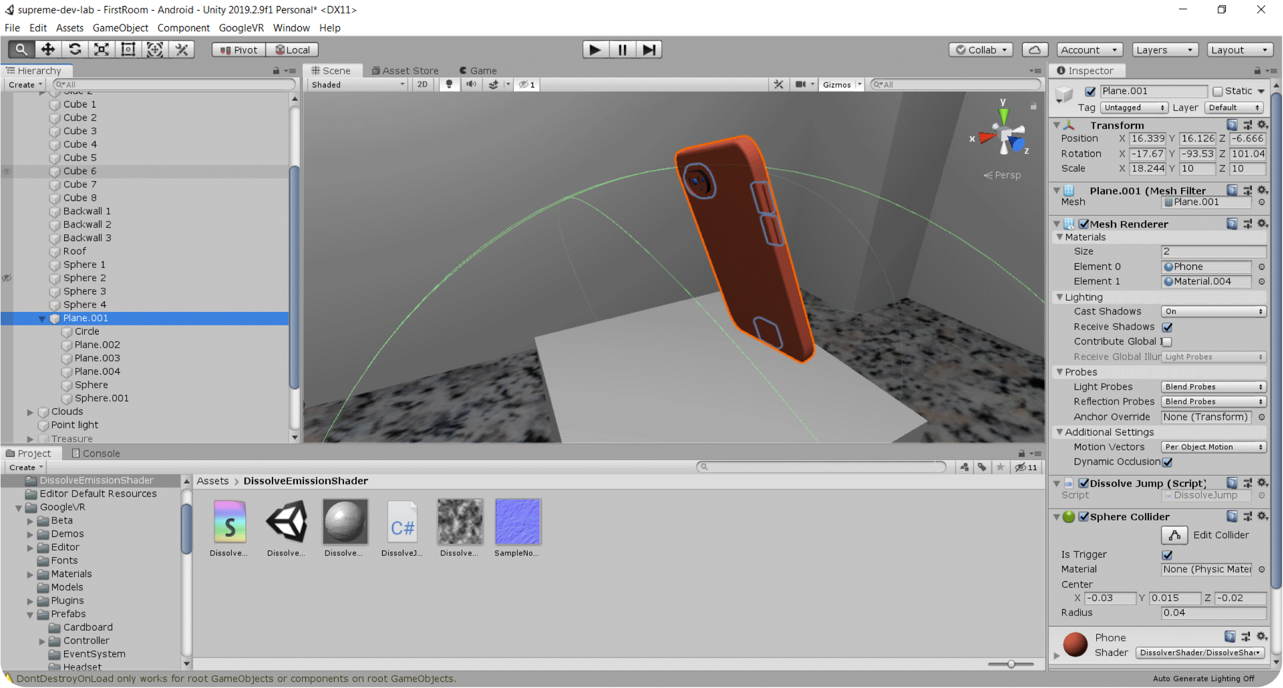Open Edit Collider tool button
The width and height of the screenshot is (1283, 688).
(x=1174, y=535)
